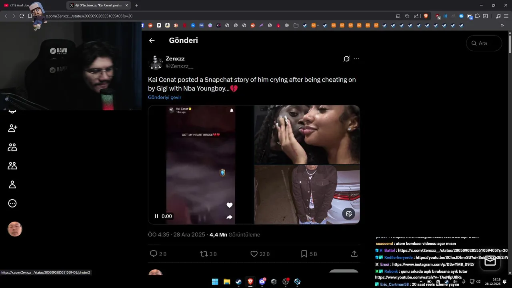Open File Explorer from the taskbar
This screenshot has height=288, width=512.
tap(227, 282)
